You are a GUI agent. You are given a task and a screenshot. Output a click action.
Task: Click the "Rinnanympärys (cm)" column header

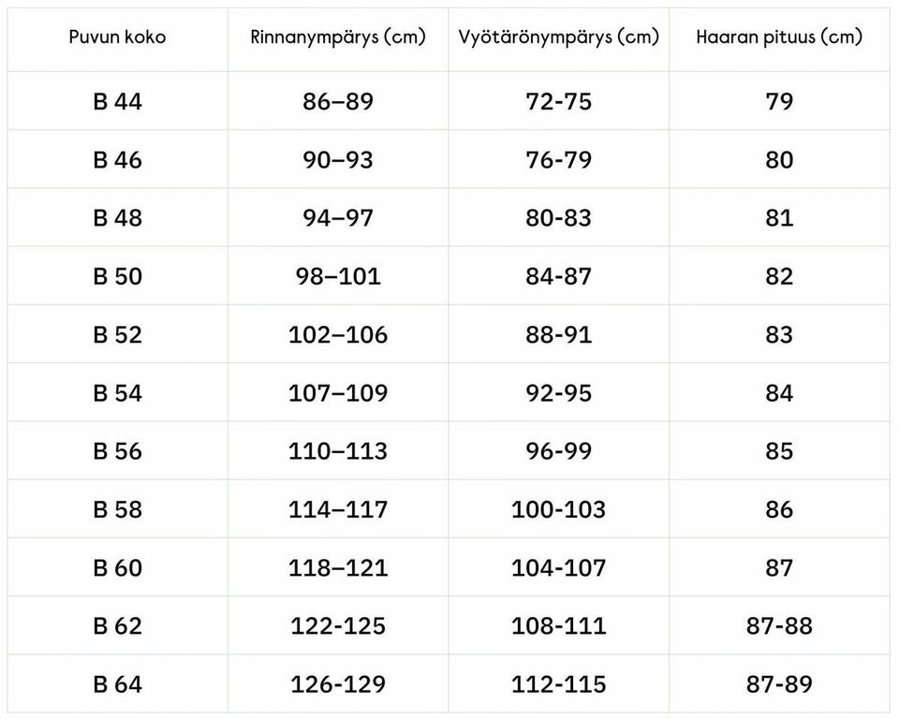click(x=338, y=37)
